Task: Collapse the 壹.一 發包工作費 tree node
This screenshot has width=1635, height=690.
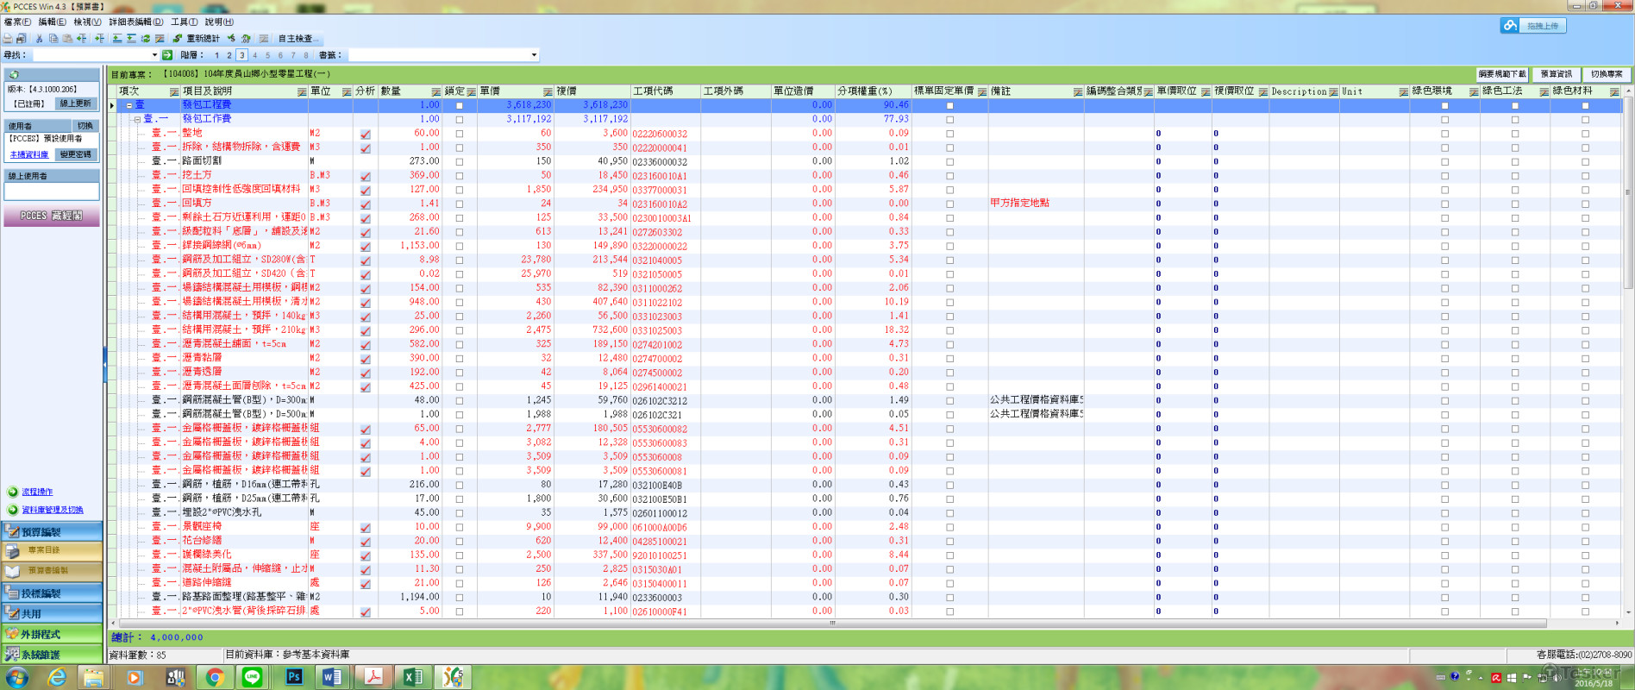Action: tap(136, 119)
